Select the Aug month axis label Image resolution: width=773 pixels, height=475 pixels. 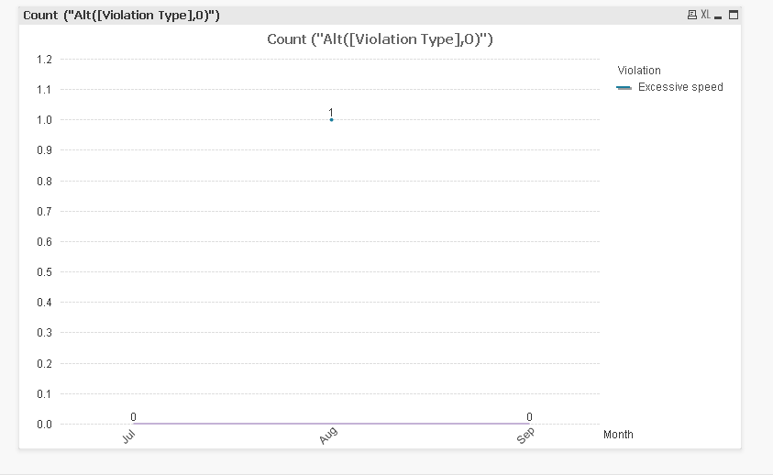point(328,436)
